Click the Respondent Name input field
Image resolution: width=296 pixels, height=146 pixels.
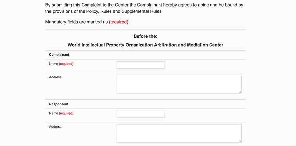click(x=140, y=114)
